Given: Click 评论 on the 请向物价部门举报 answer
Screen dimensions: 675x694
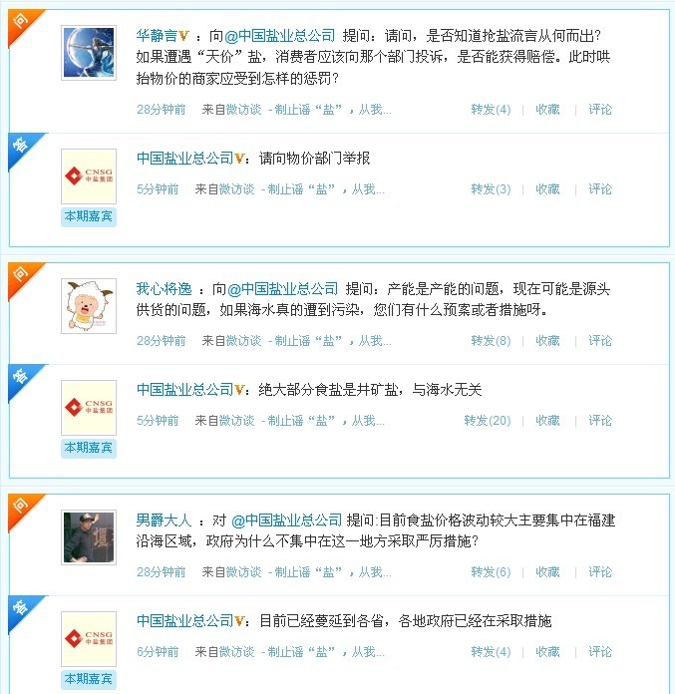Looking at the screenshot, I should coord(600,189).
